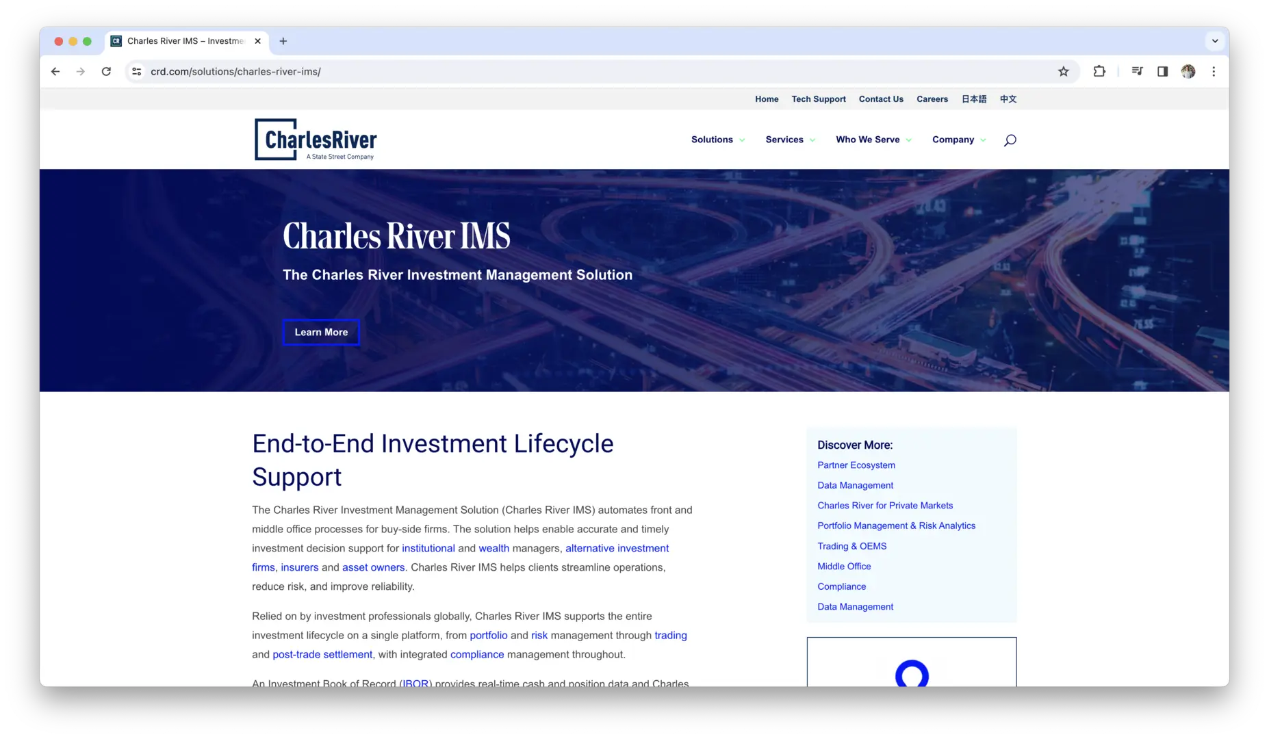View site information icon in address bar
Viewport: 1269px width, 739px height.
pos(137,71)
